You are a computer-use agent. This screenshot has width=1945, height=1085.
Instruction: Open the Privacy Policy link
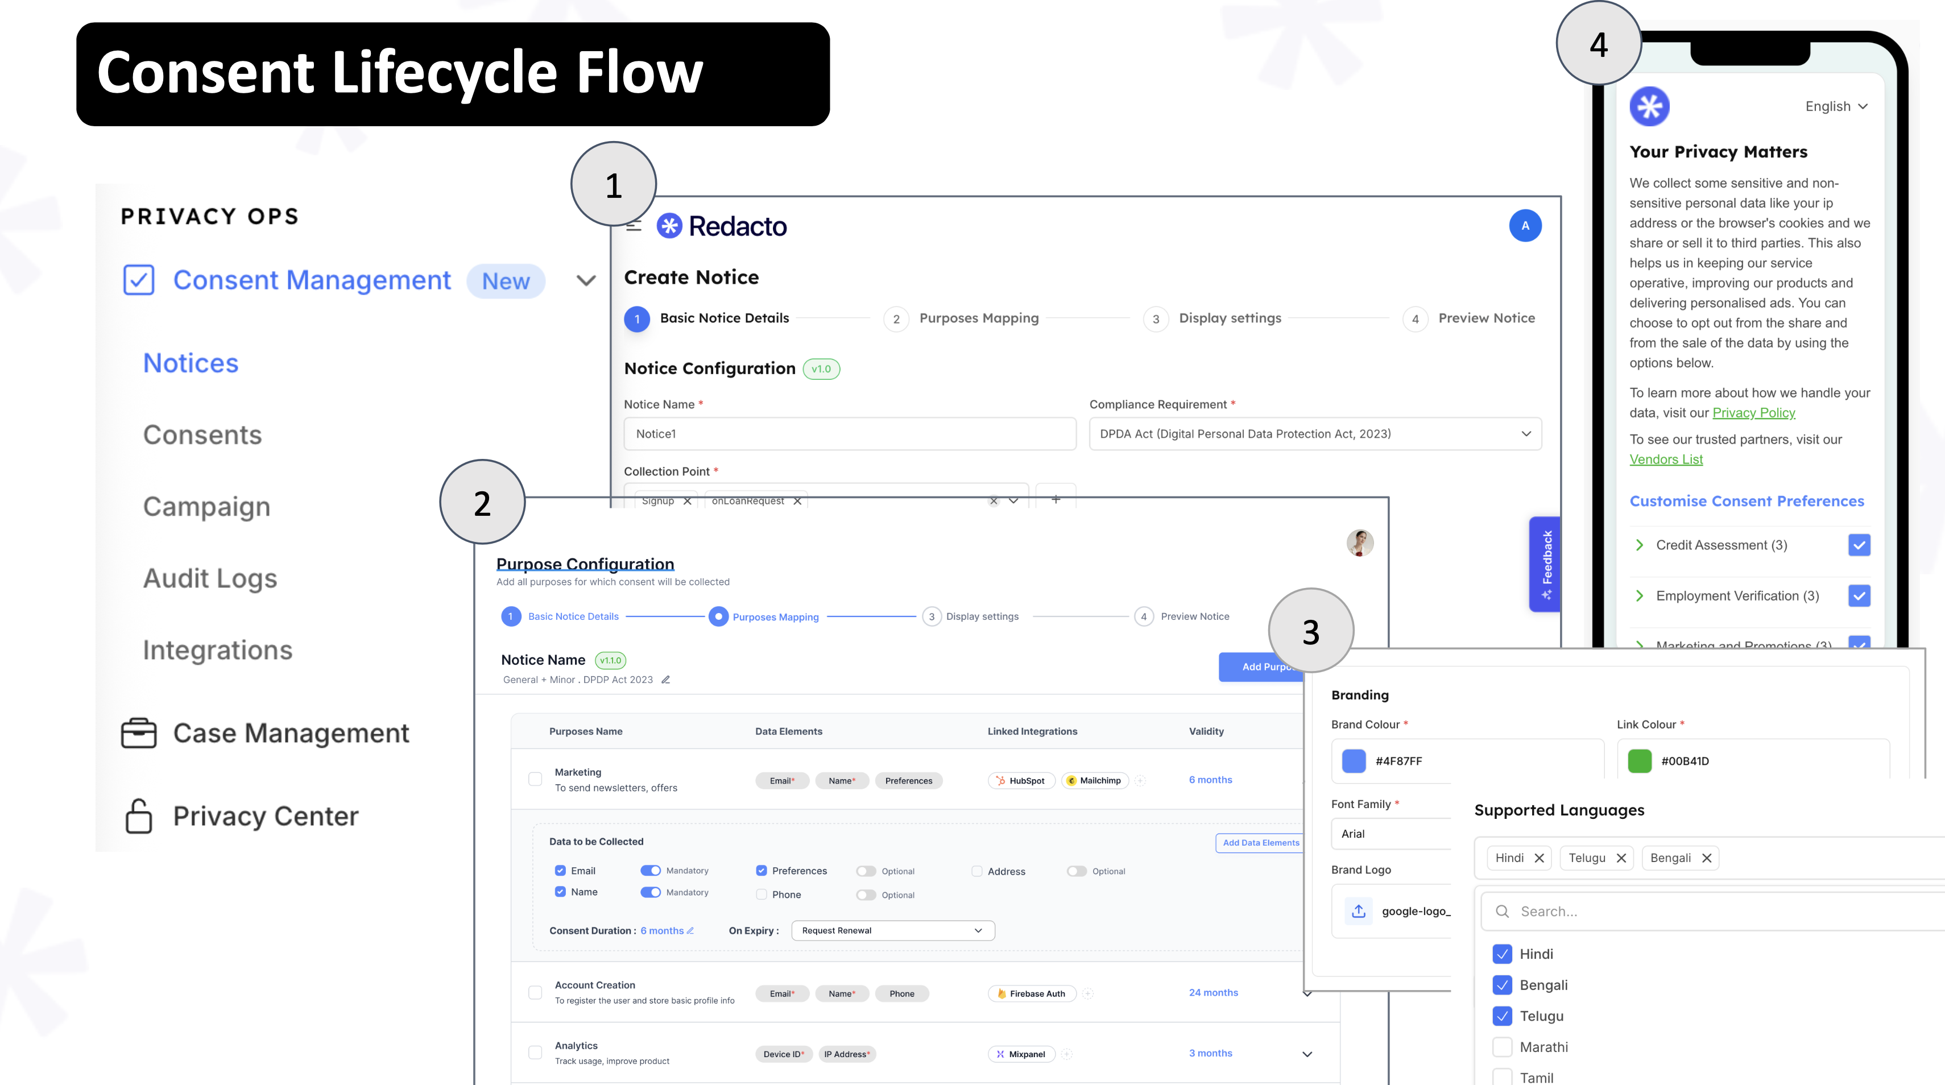coord(1753,413)
